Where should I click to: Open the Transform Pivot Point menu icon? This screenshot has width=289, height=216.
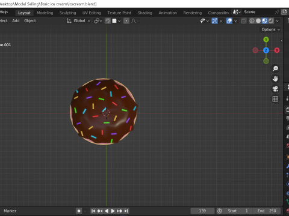coord(98,21)
